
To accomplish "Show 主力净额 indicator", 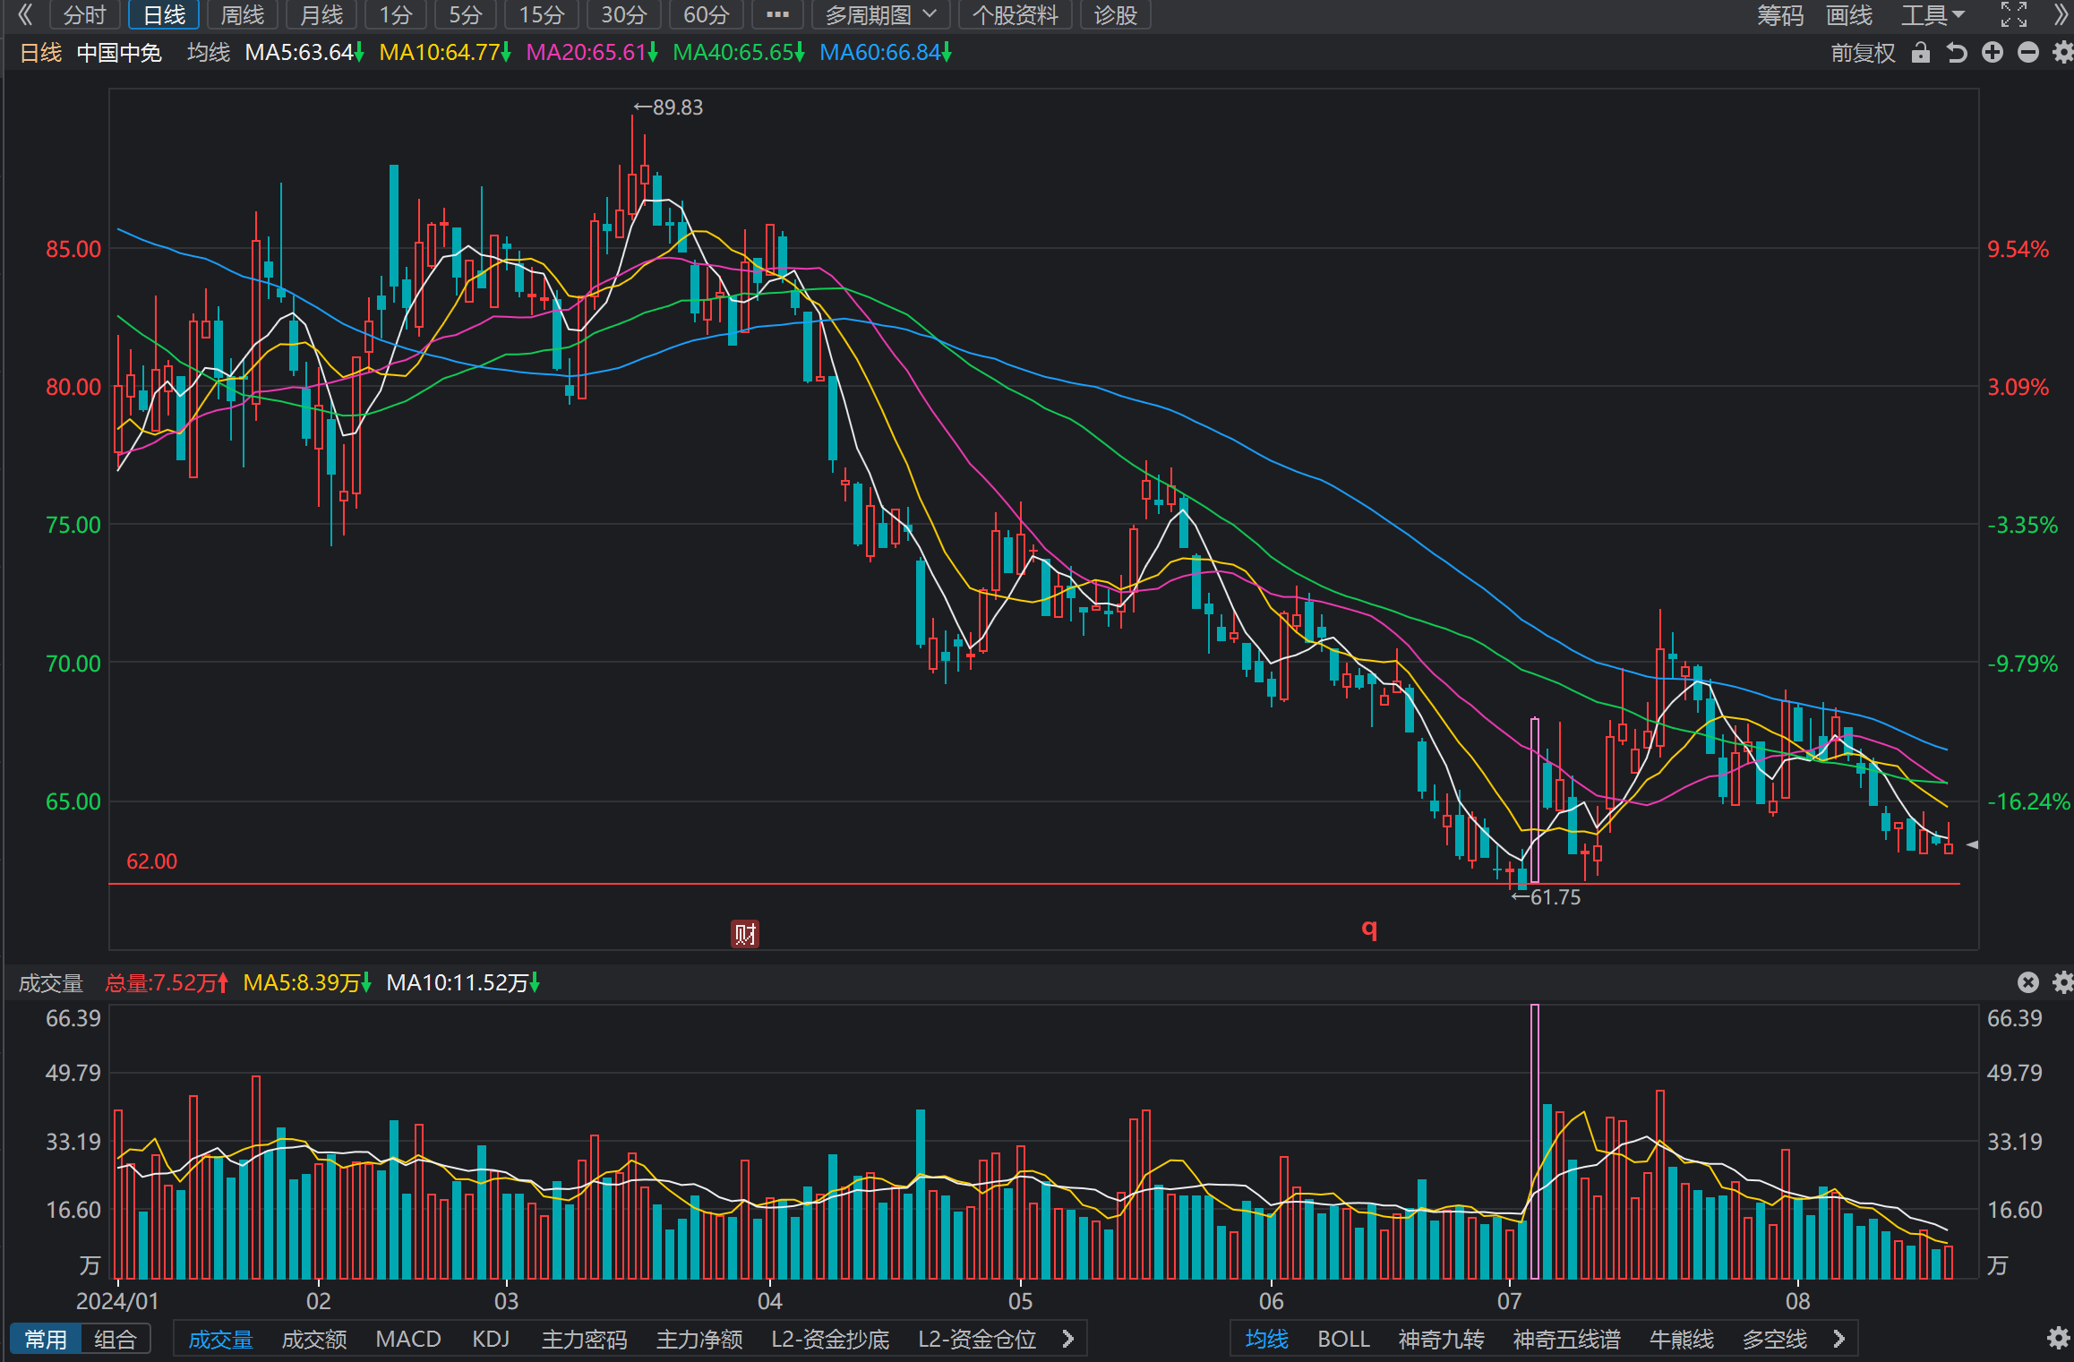I will pos(699,1339).
